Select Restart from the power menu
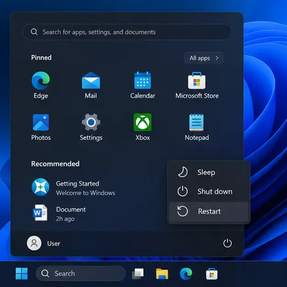Screen dimensions: 287x287 pyautogui.click(x=209, y=211)
